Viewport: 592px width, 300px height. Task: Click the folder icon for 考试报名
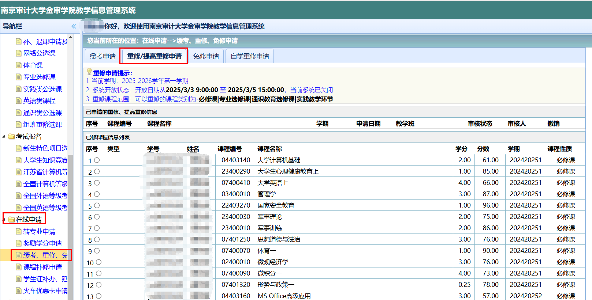point(11,137)
